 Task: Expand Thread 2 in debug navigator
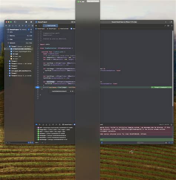[x=8, y=61]
